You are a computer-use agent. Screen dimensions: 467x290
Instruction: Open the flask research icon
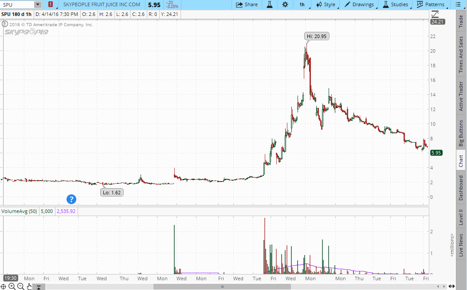(270, 4)
